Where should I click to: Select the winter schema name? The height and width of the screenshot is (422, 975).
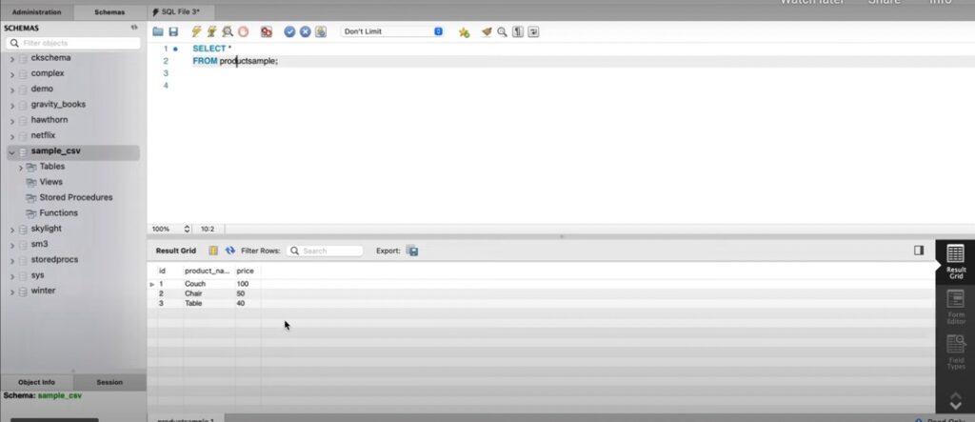point(43,291)
